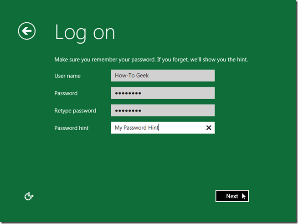Image resolution: width=298 pixels, height=224 pixels.
Task: Click the 'Log on' heading
Action: point(85,33)
